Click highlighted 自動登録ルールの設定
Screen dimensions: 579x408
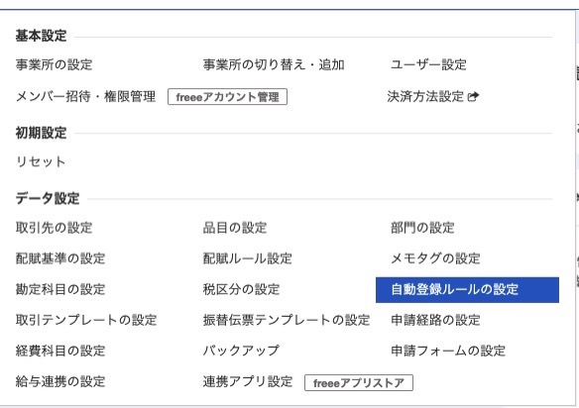(x=467, y=290)
